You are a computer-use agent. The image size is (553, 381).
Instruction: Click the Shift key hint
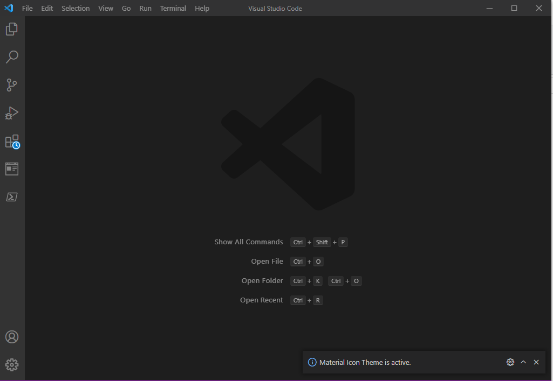[322, 242]
